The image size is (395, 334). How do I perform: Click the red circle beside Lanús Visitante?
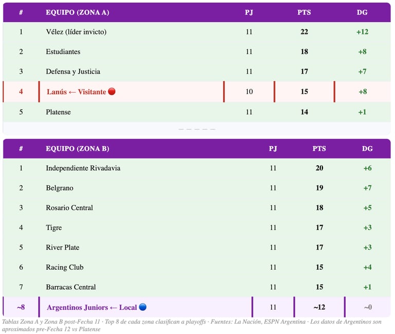pyautogui.click(x=112, y=92)
